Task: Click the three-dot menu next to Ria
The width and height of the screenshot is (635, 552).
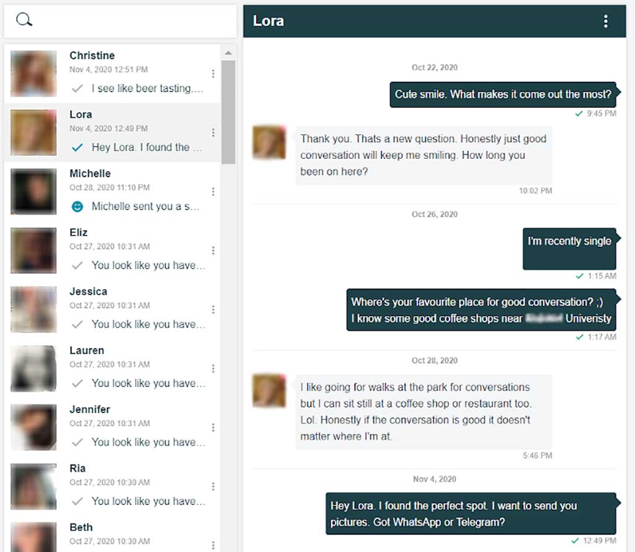Action: coord(214,486)
